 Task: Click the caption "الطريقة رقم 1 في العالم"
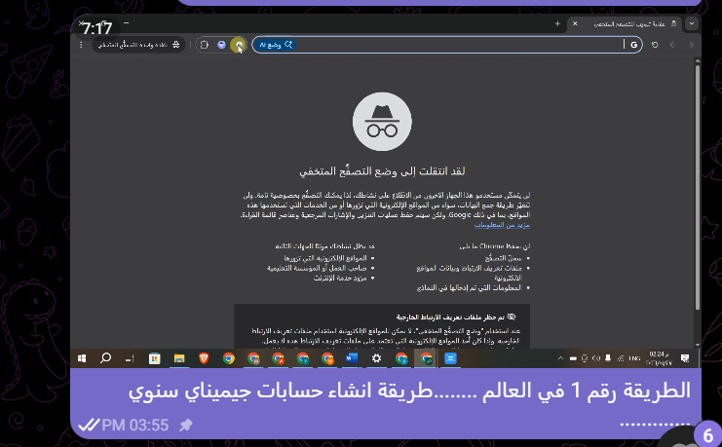click(x=587, y=391)
